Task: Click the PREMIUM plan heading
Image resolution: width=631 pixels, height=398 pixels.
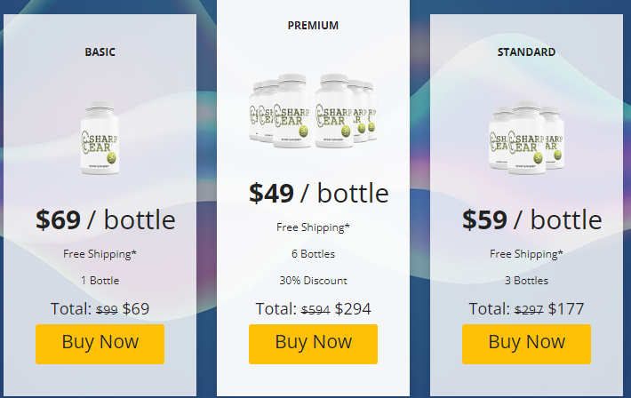Action: click(x=313, y=25)
